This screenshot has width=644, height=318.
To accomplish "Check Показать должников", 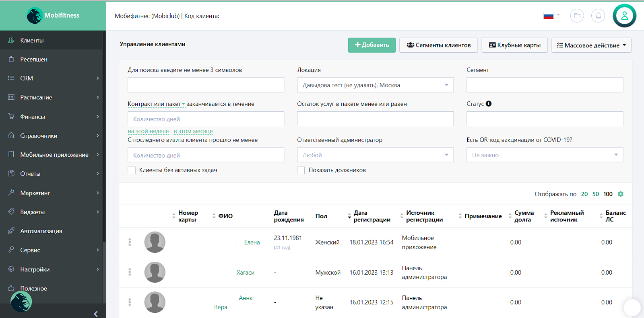I will click(301, 170).
